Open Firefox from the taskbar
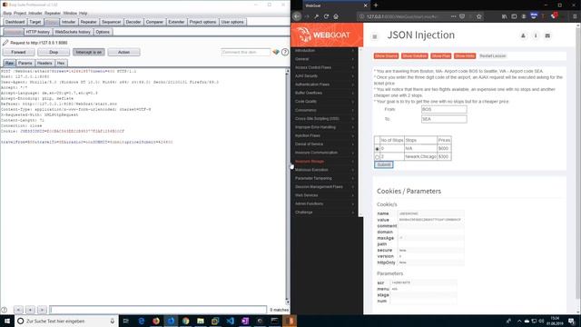Screen dimensions: 581x327 tap(156, 321)
